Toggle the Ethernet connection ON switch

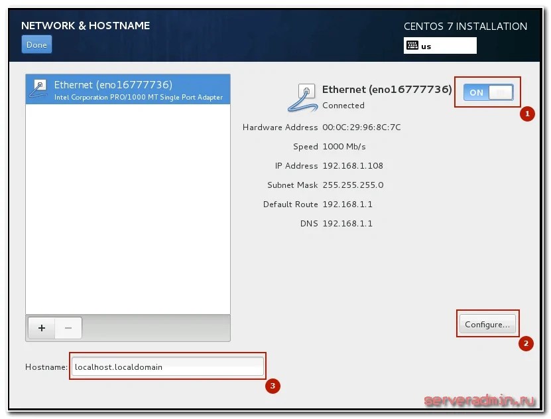point(487,92)
